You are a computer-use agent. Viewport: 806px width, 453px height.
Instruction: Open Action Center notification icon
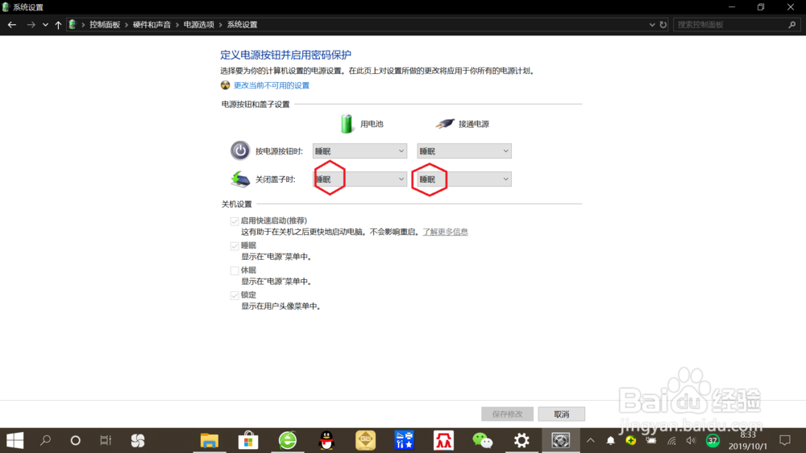pos(785,440)
